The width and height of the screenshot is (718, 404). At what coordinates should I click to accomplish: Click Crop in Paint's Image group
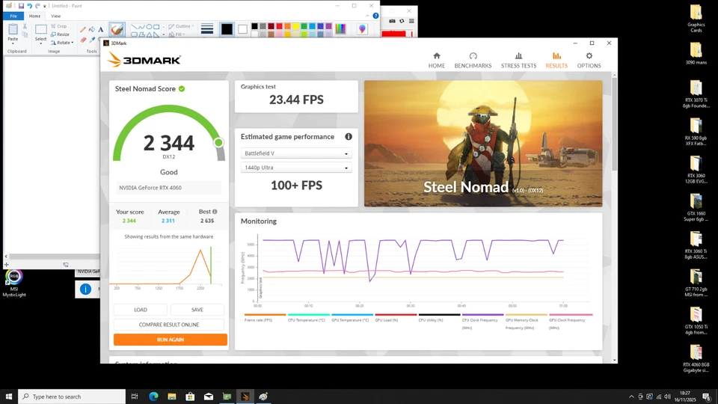(58, 26)
